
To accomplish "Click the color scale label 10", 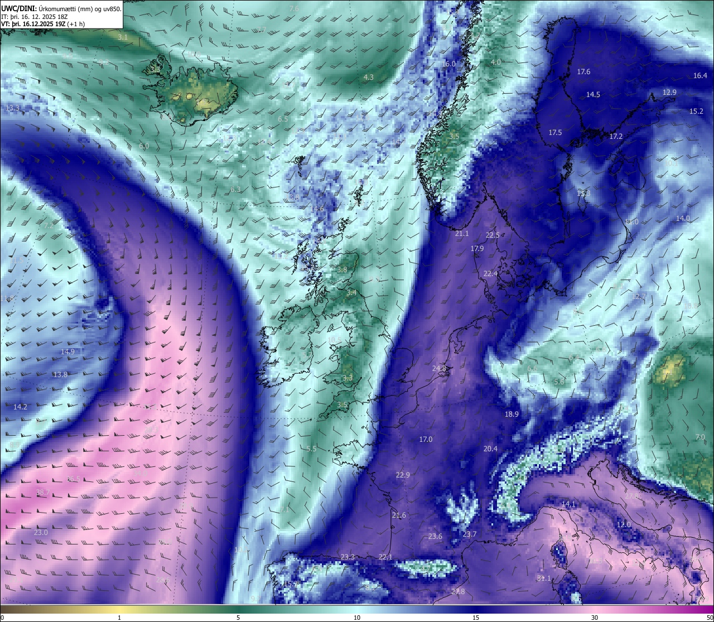I will coord(357,617).
